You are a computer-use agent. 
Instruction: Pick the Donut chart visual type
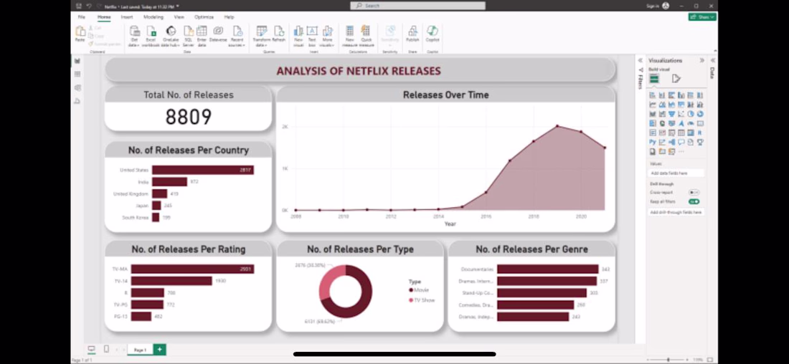pos(700,114)
